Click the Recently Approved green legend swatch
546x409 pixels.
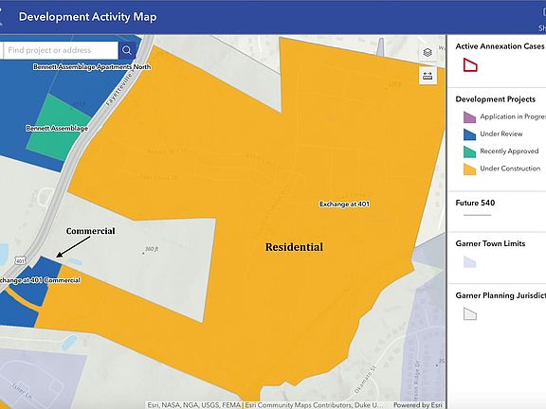click(x=469, y=151)
